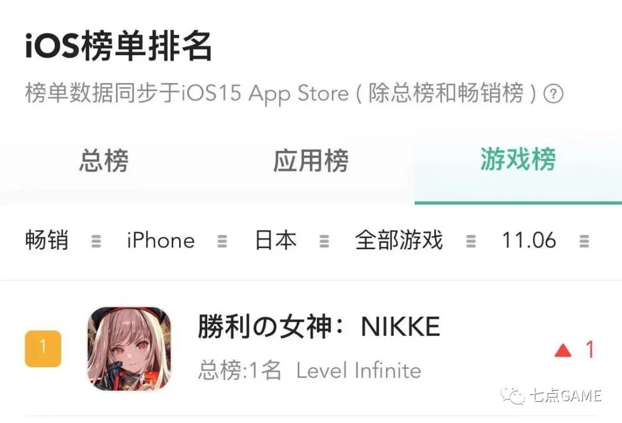Open the menu icon beside 畅销
The image size is (622, 423).
click(96, 241)
